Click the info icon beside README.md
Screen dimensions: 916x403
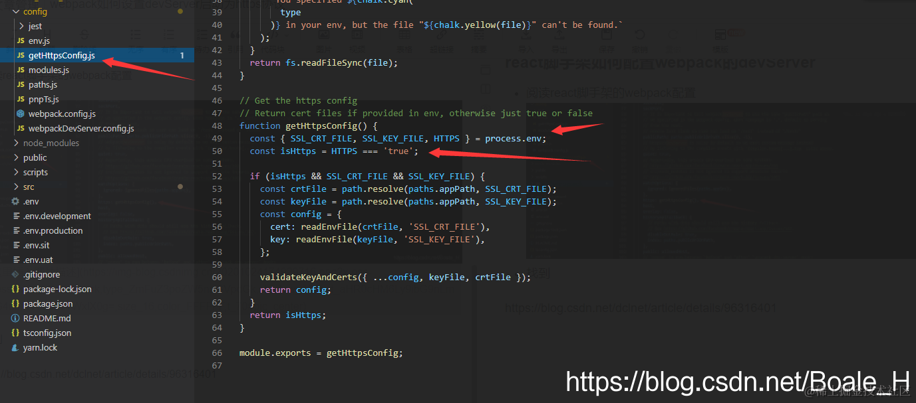[x=16, y=318]
